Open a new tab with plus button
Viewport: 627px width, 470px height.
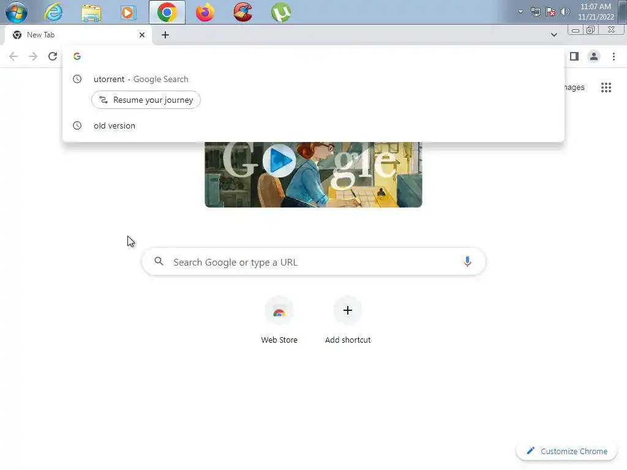coord(165,35)
